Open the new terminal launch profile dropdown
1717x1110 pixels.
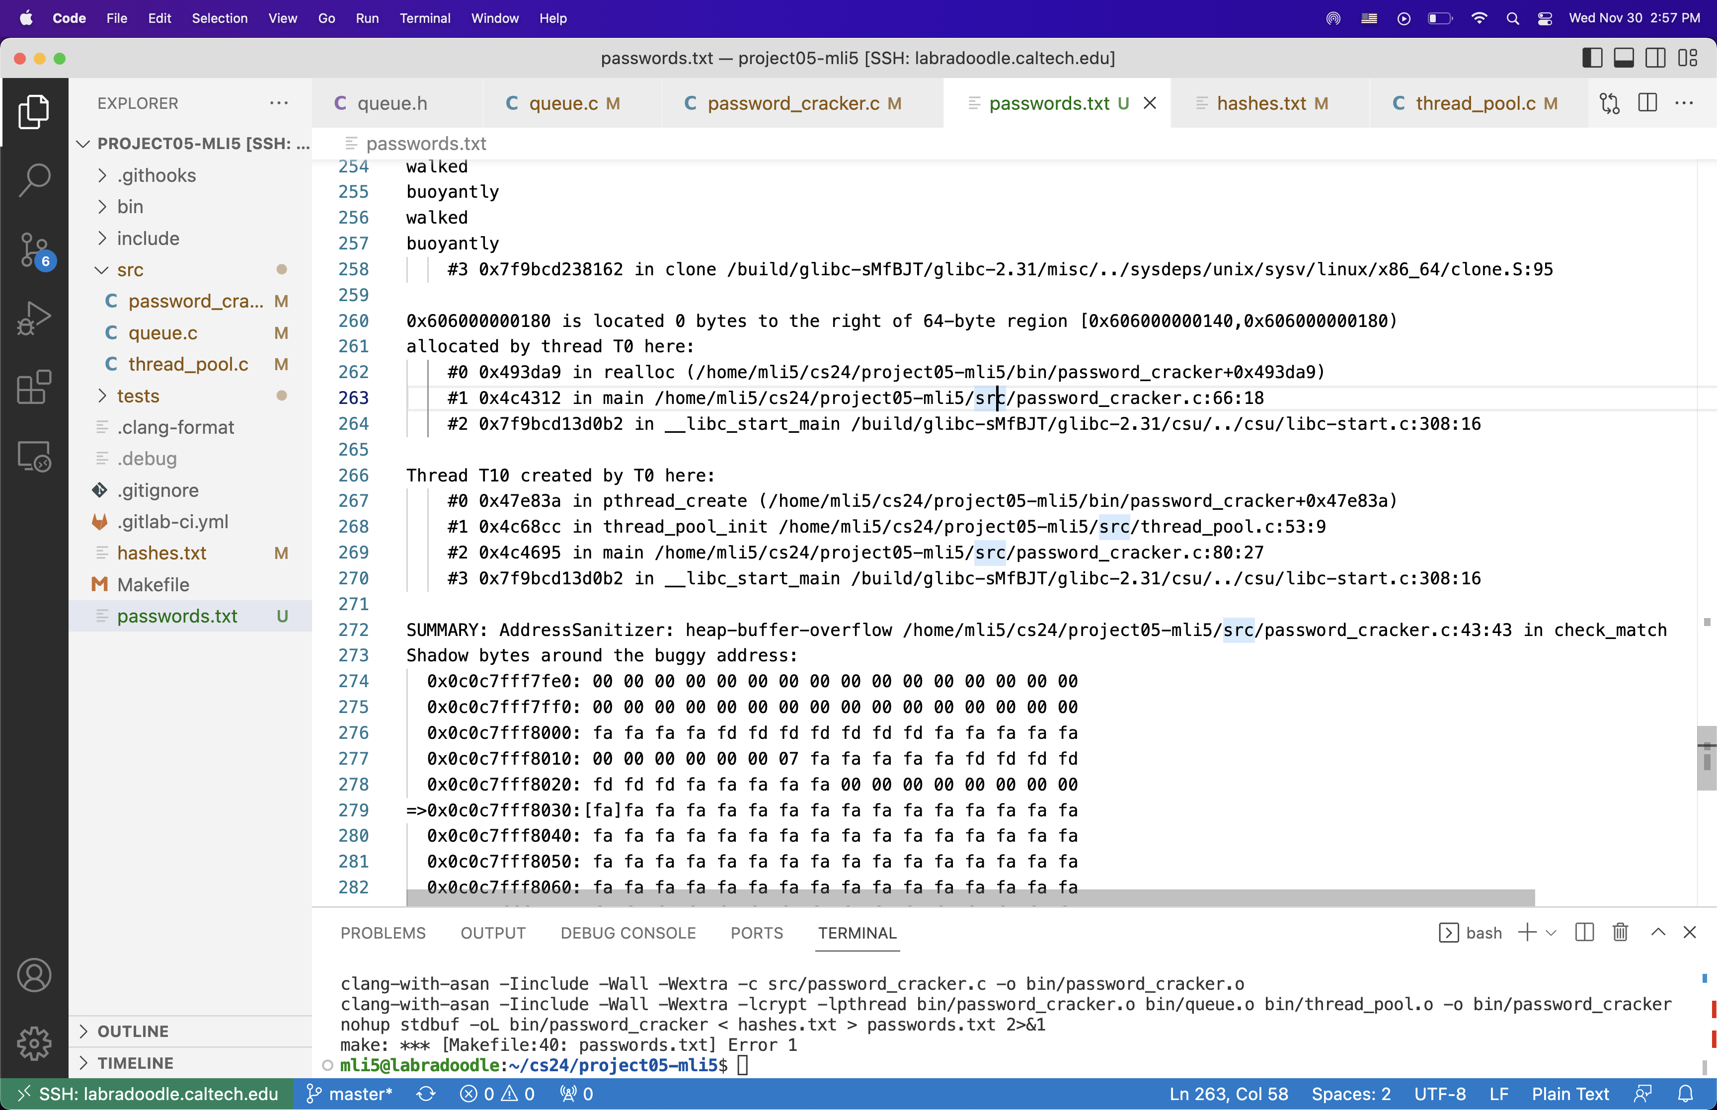[1551, 933]
